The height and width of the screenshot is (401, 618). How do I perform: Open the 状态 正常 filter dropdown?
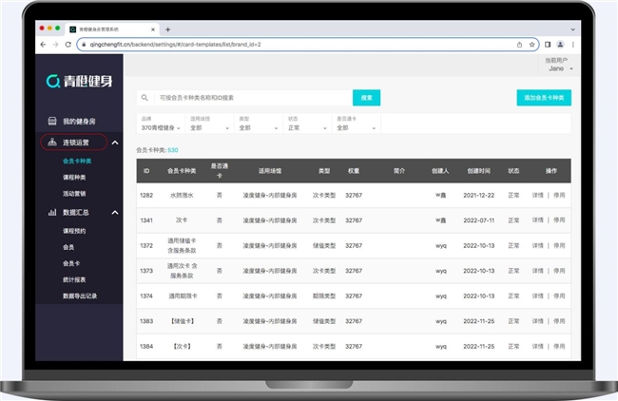pos(307,124)
